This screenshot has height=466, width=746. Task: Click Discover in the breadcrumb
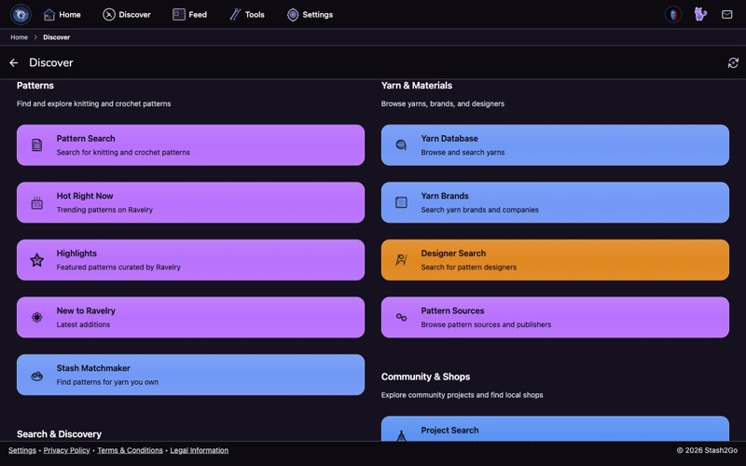pyautogui.click(x=57, y=37)
